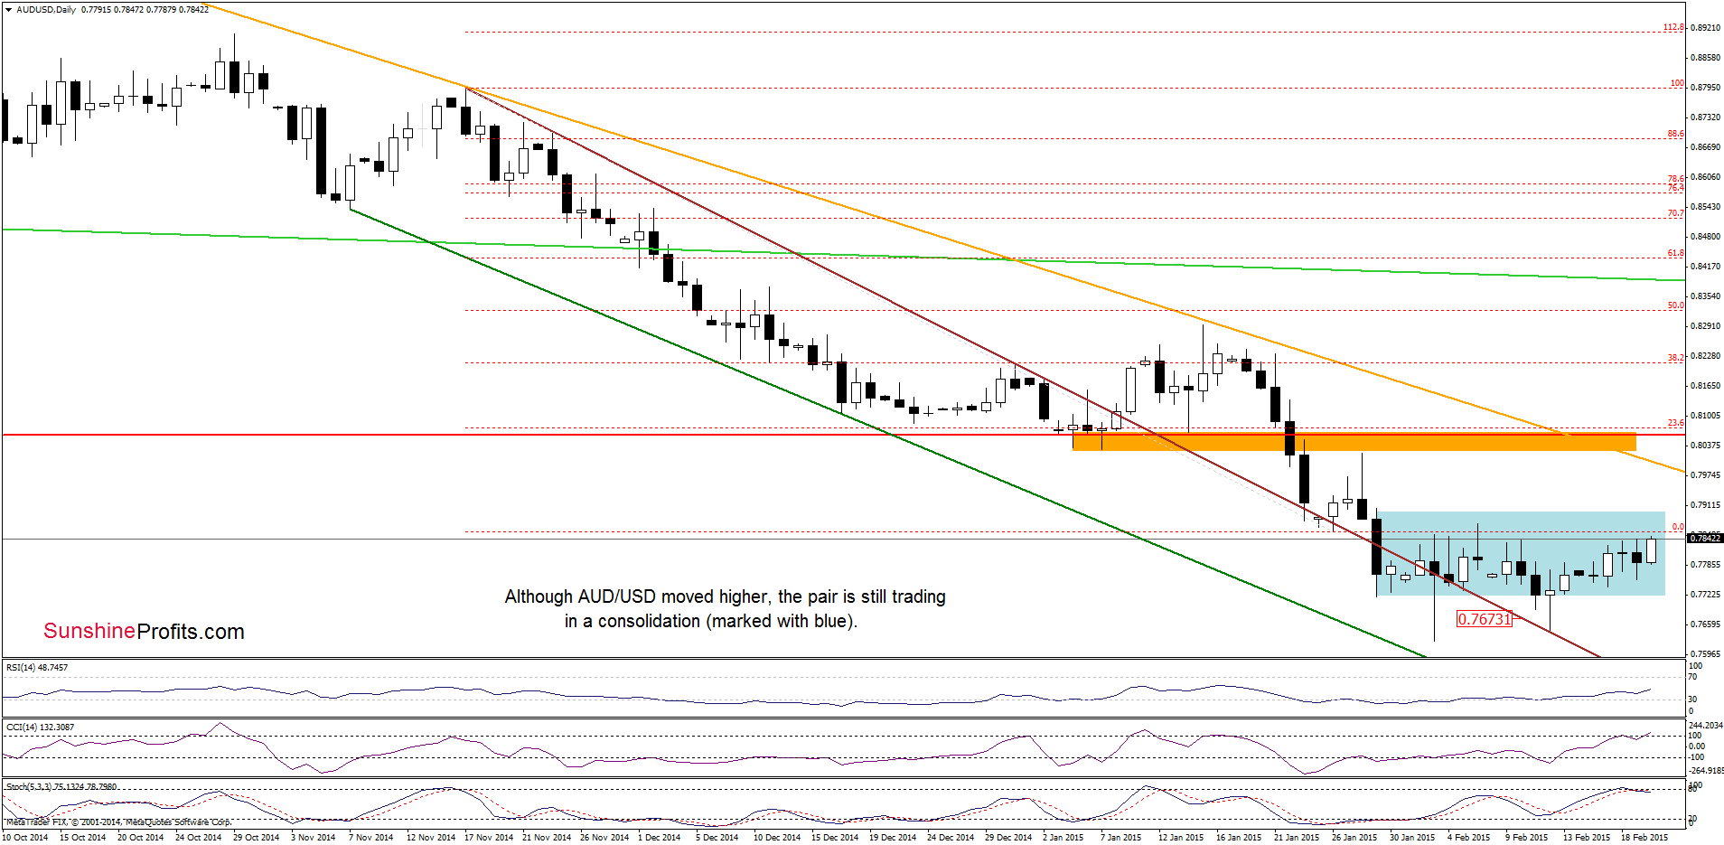Screen dimensions: 1724x845
Task: Click the orange resistance zone rectangle
Action: tap(1354, 442)
